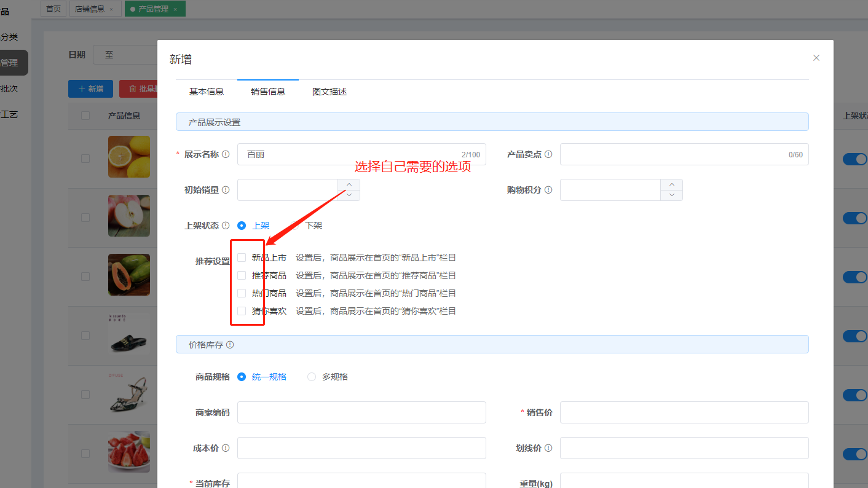Tick the checkbox for the papaya product row

[85, 277]
